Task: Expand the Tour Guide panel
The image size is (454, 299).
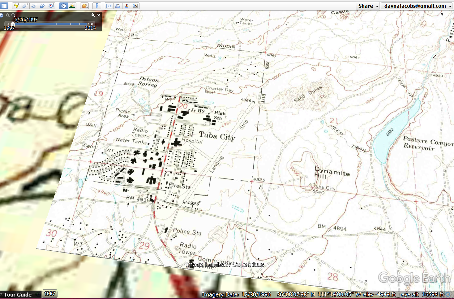Action: click(x=17, y=295)
